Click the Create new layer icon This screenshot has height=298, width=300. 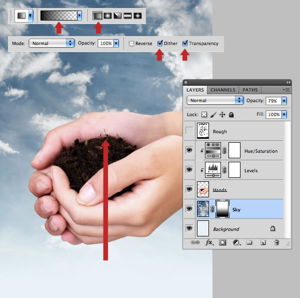[x=263, y=242]
